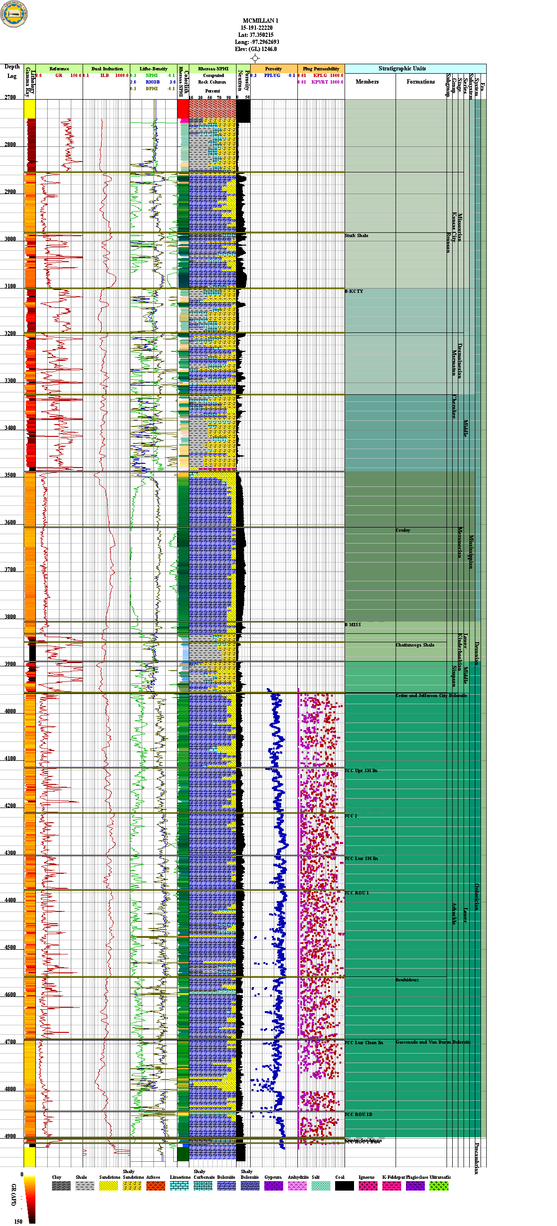Click the Dual Induction track header
This screenshot has height=1226, width=557.
tap(107, 68)
